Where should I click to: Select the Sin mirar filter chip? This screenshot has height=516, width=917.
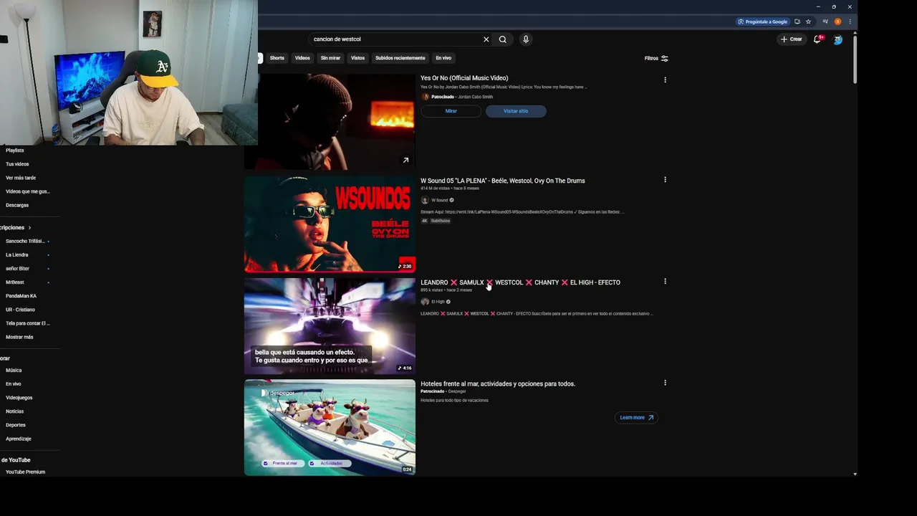coord(330,58)
